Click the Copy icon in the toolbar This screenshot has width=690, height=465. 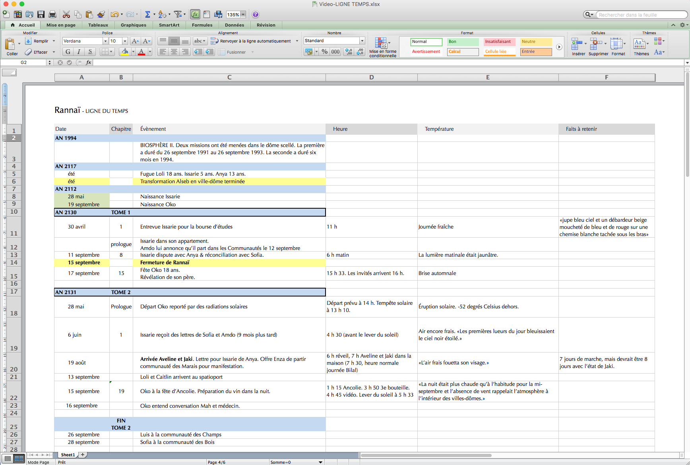pyautogui.click(x=78, y=14)
